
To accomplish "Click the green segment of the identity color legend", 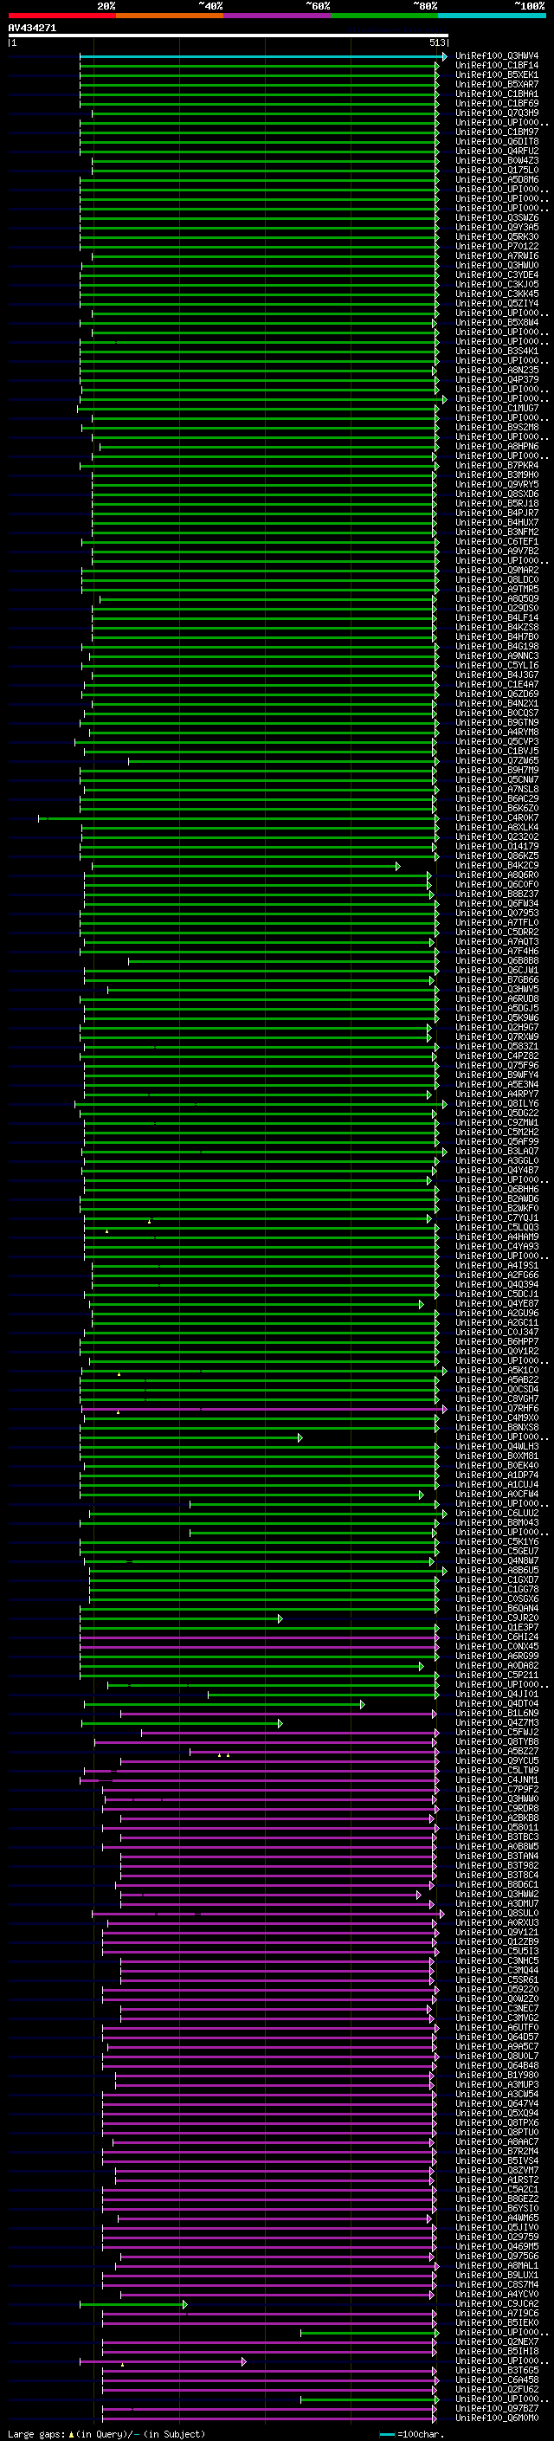I will (x=384, y=16).
